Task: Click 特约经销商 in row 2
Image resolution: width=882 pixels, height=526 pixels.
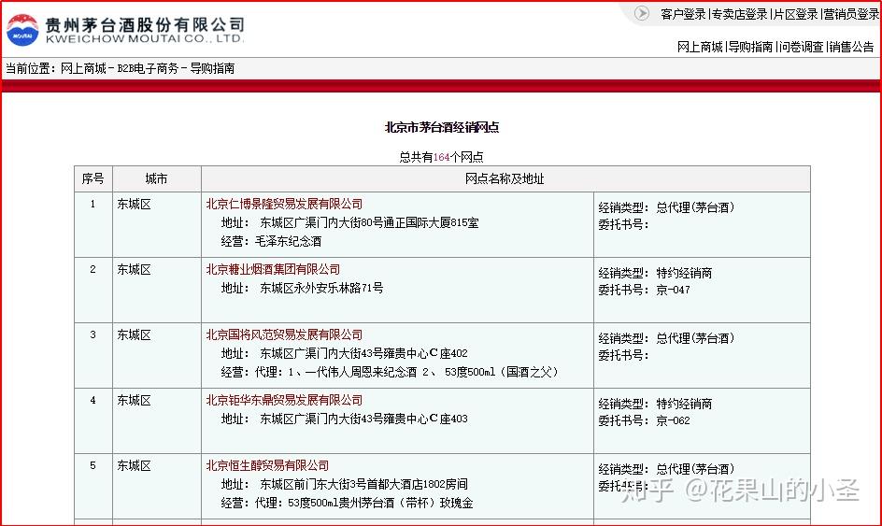Action: coord(684,273)
